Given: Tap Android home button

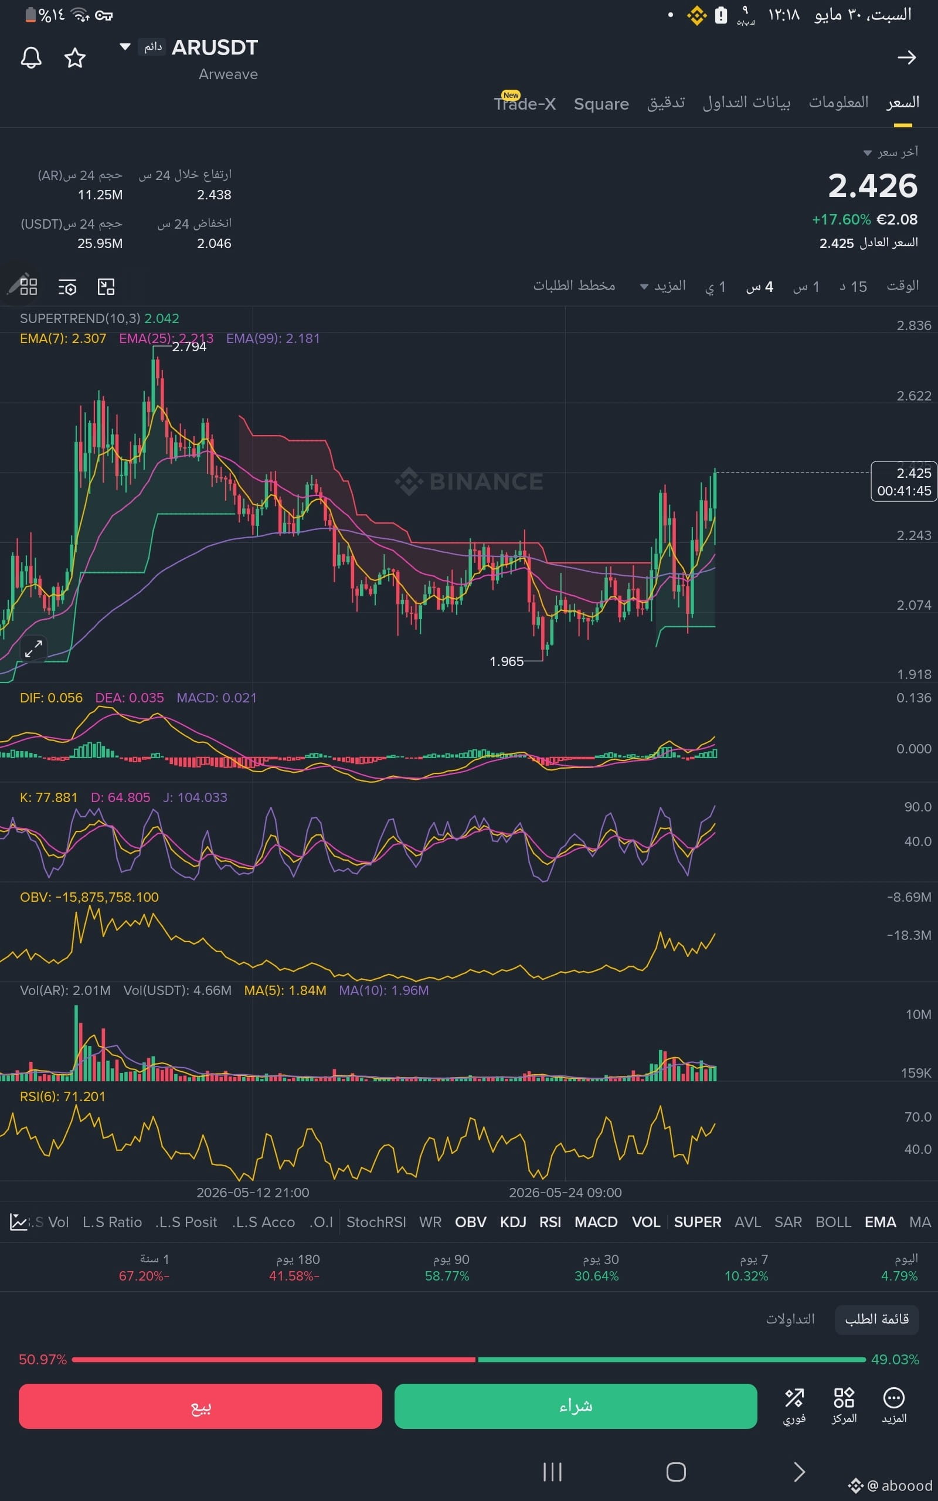Looking at the screenshot, I should (675, 1472).
